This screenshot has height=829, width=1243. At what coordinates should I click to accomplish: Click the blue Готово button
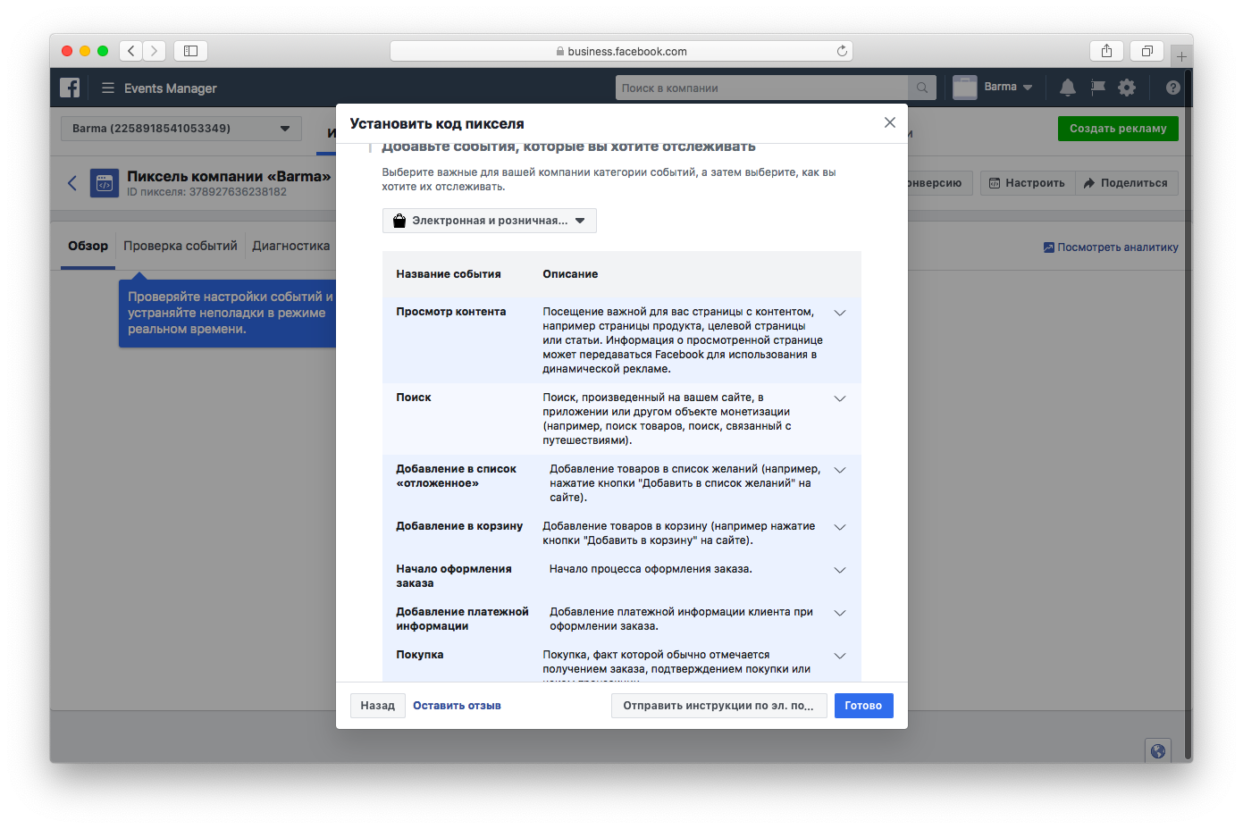(863, 706)
